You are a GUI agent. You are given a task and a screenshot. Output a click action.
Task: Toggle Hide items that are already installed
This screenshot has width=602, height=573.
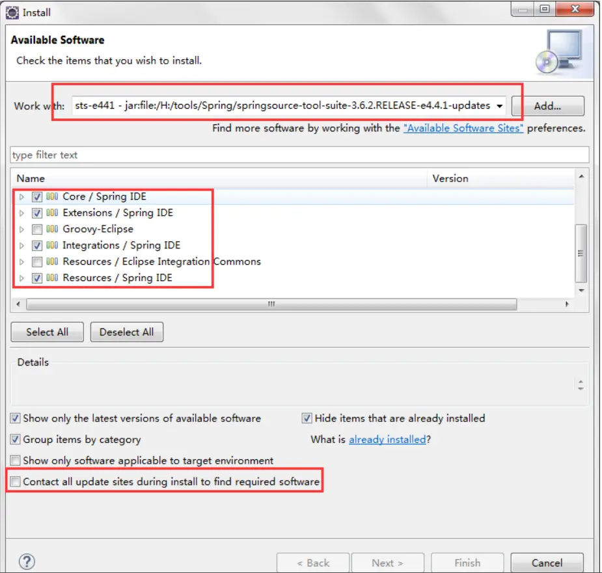click(307, 418)
